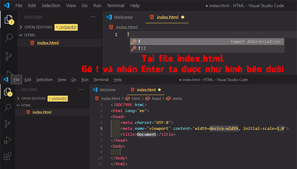This screenshot has width=297, height=169.
Task: Open Selection menu in top window
Action: click(51, 5)
